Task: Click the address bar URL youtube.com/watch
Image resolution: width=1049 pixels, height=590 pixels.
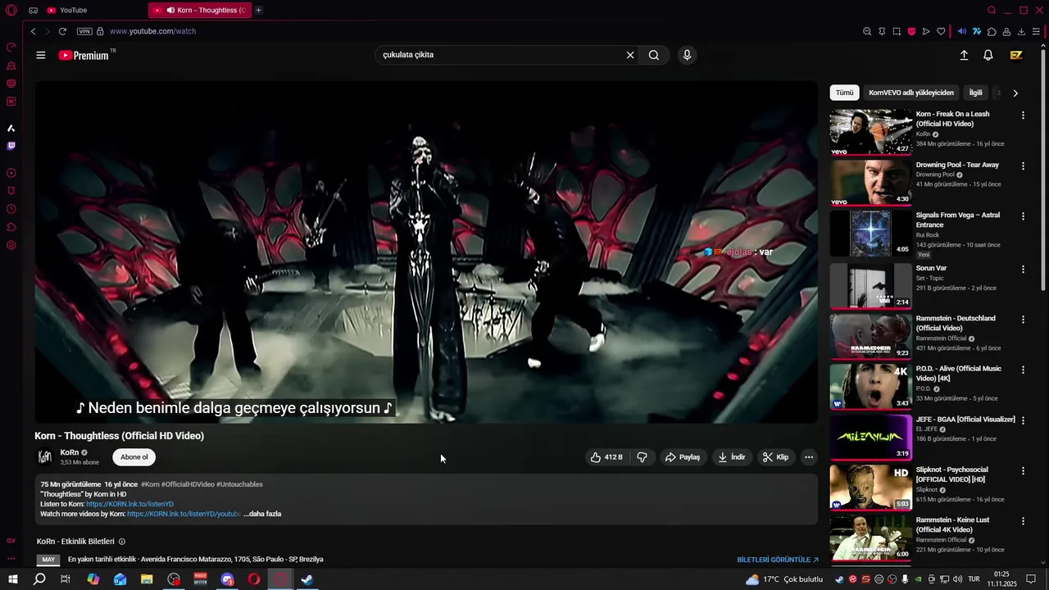Action: pos(153,31)
